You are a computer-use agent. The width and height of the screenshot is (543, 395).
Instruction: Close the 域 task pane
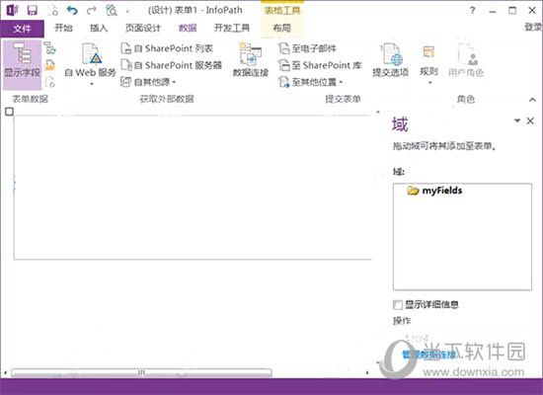[x=530, y=120]
